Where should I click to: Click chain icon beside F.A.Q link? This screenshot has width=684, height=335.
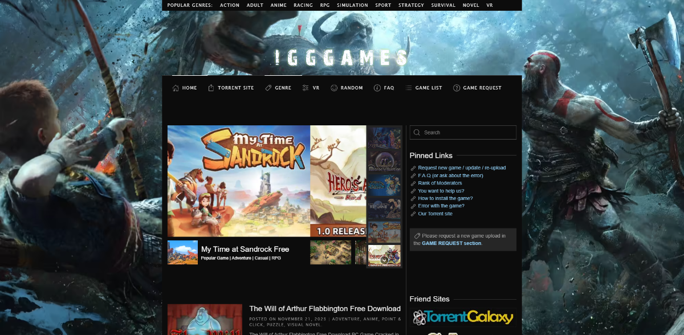(413, 176)
